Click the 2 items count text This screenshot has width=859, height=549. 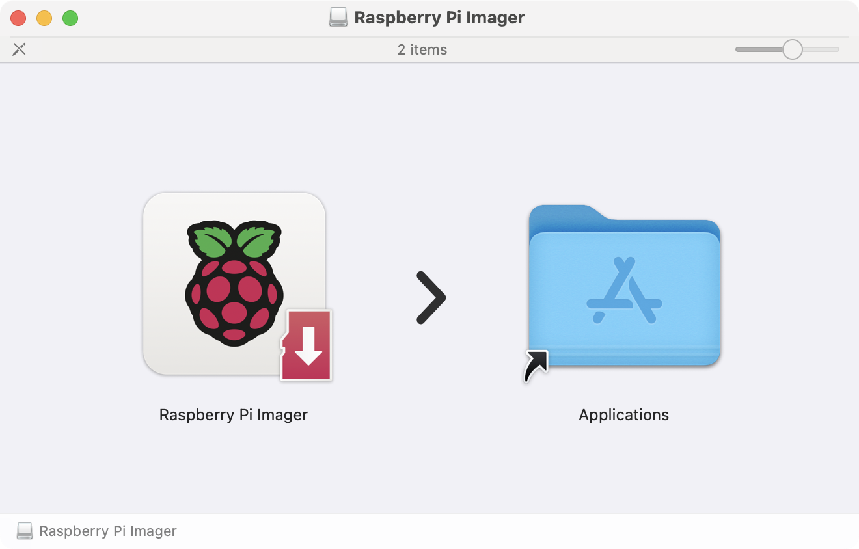pos(423,49)
